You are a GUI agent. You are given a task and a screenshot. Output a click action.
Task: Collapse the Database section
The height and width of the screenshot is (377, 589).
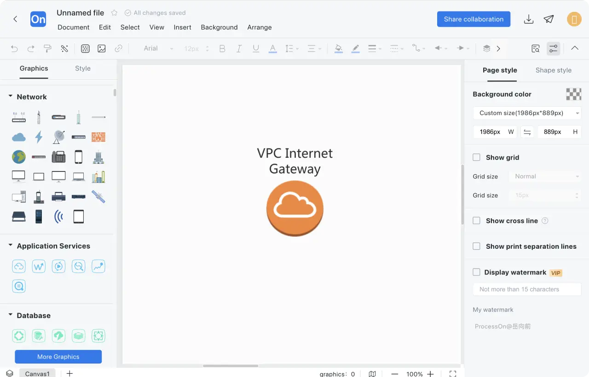[x=11, y=315]
